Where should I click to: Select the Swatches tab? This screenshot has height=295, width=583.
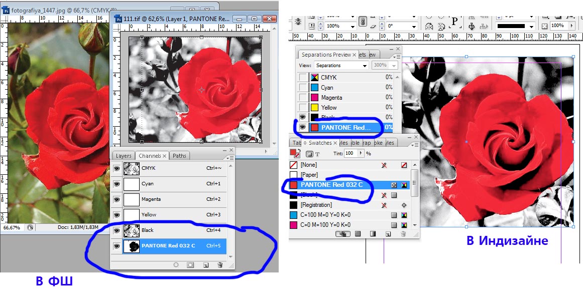pyautogui.click(x=320, y=143)
